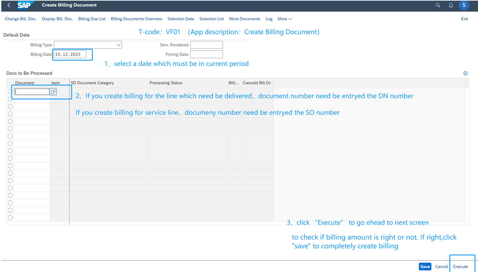Open the user profile avatar

464,5
